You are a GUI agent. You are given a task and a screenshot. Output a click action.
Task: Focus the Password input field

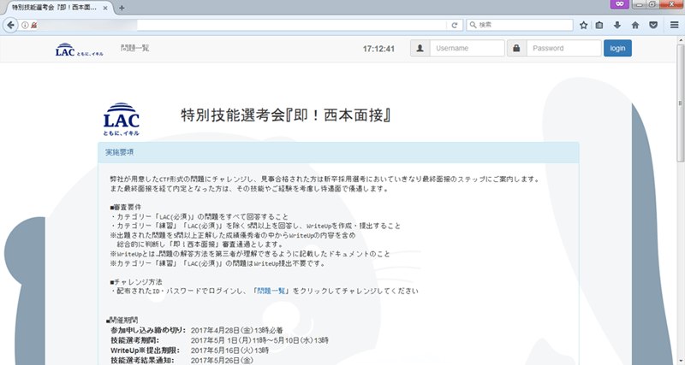click(563, 49)
